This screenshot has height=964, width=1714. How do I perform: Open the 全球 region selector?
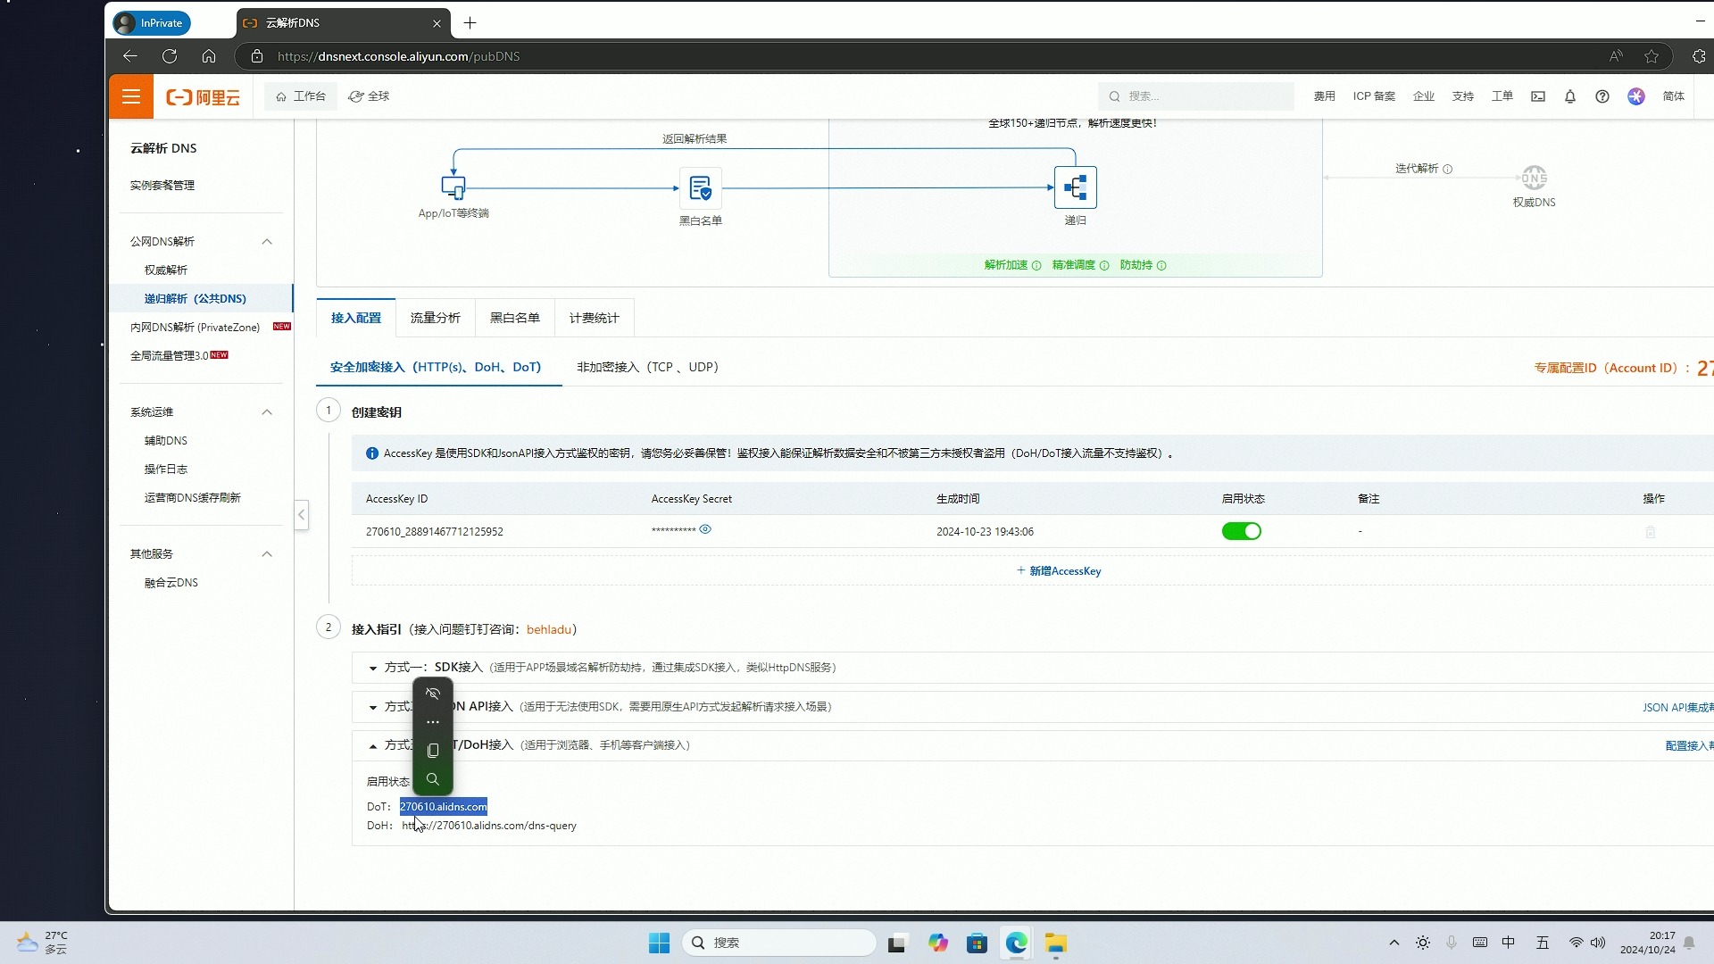[369, 96]
